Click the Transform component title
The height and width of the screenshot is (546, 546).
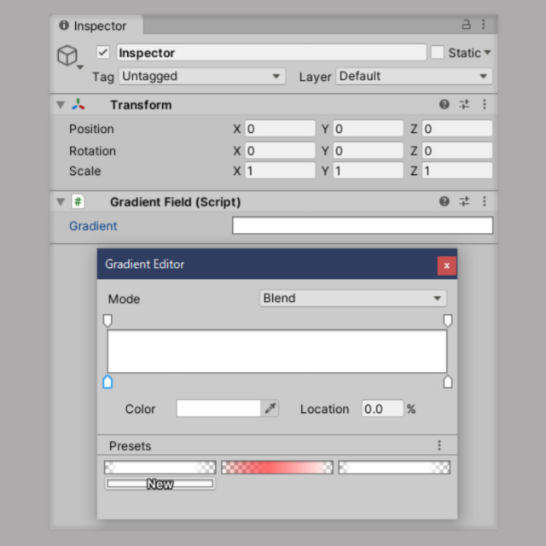coord(141,105)
